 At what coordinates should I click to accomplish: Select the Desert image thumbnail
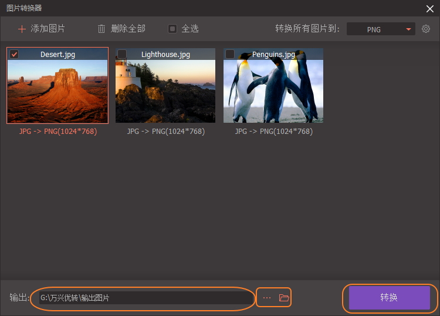tap(57, 85)
